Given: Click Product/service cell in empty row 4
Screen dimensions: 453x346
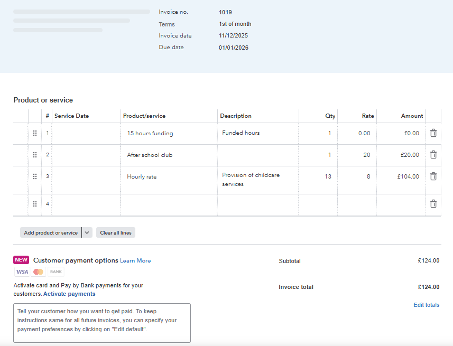Looking at the screenshot, I should tap(169, 204).
